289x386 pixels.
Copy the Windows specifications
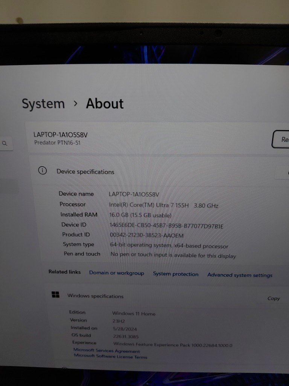(x=273, y=298)
